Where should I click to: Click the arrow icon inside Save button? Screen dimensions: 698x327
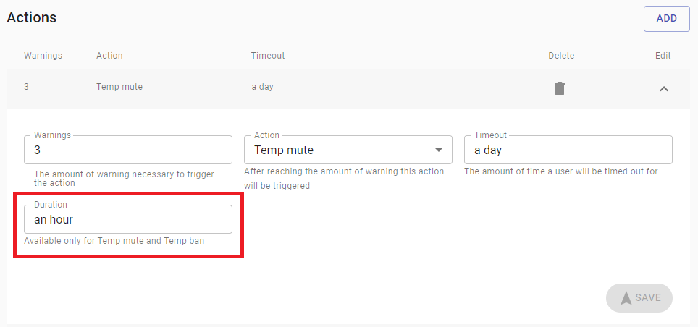point(626,297)
